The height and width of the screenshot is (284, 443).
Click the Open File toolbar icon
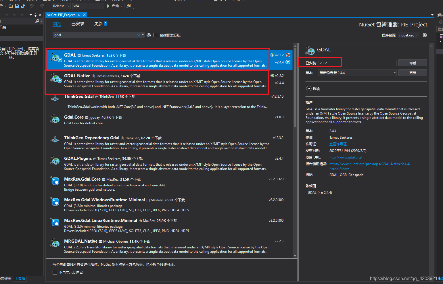click(x=11, y=6)
